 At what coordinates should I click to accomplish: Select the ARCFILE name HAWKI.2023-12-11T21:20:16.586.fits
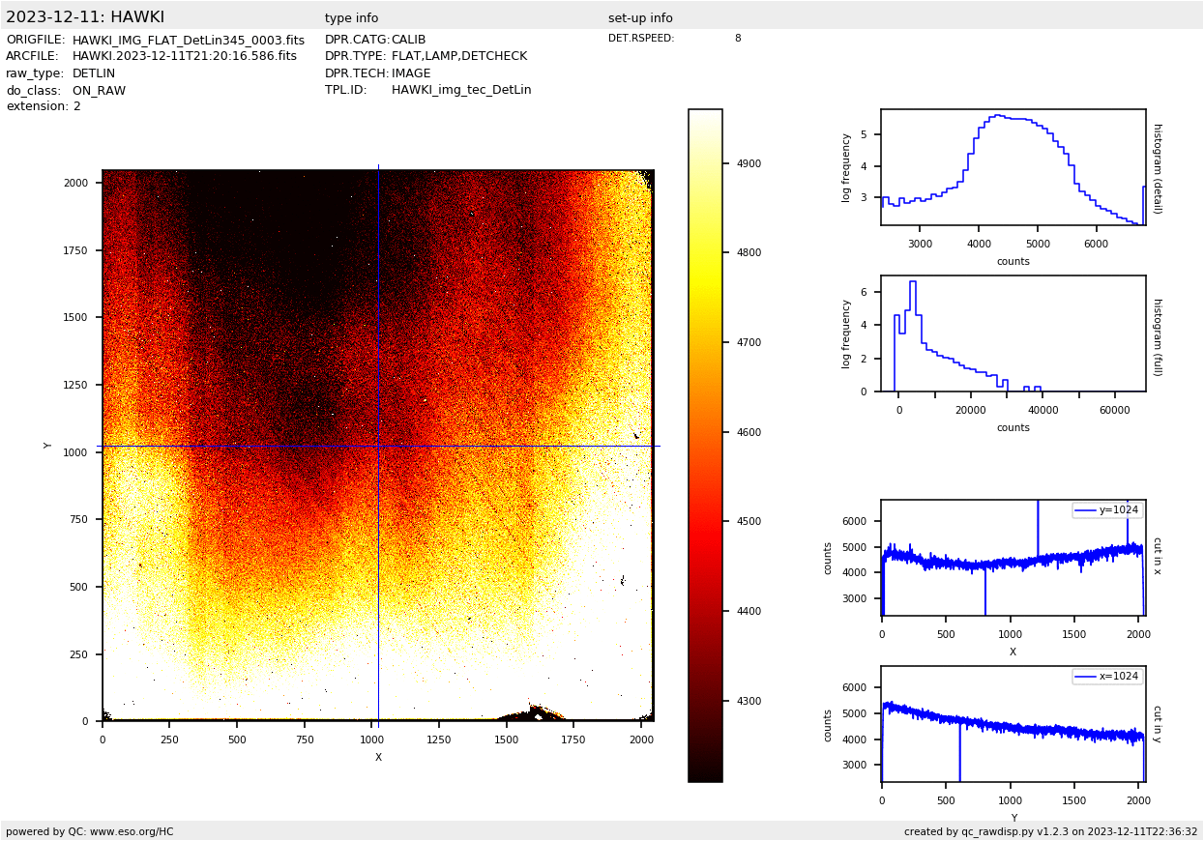(x=184, y=57)
